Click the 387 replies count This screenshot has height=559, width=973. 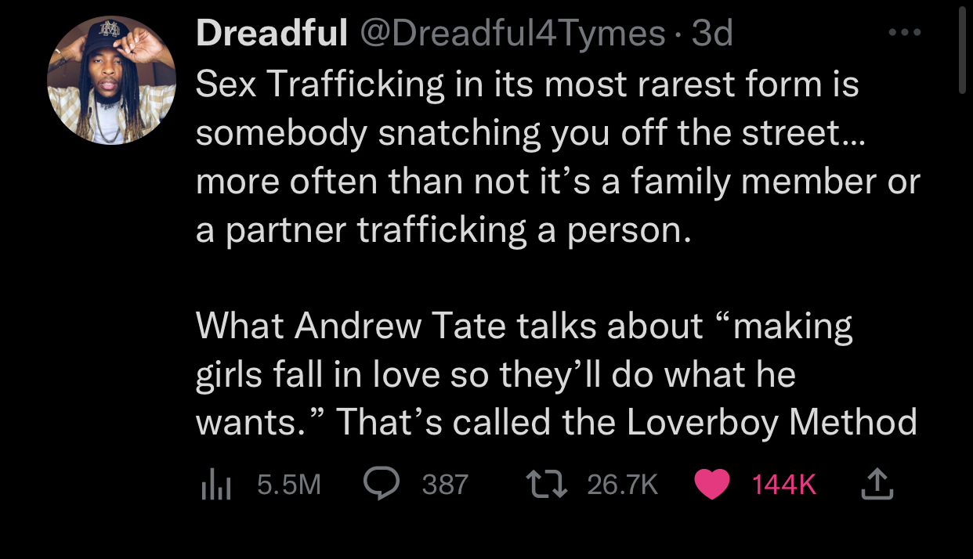[445, 485]
